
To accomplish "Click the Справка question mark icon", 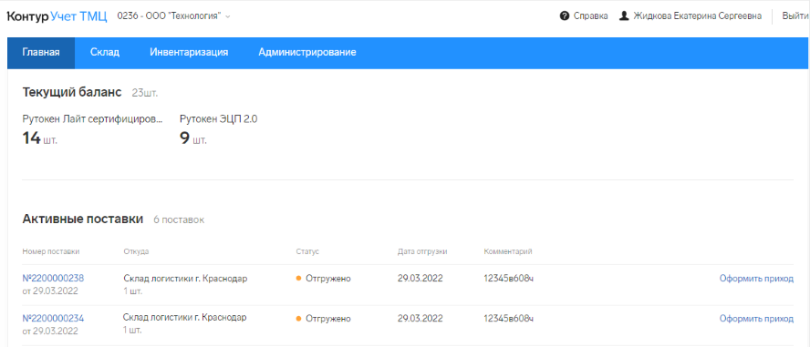I will click(x=565, y=16).
